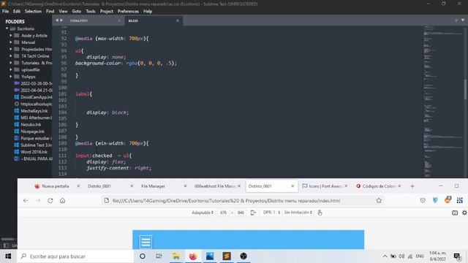Open the DPR dropdown

(x=271, y=213)
